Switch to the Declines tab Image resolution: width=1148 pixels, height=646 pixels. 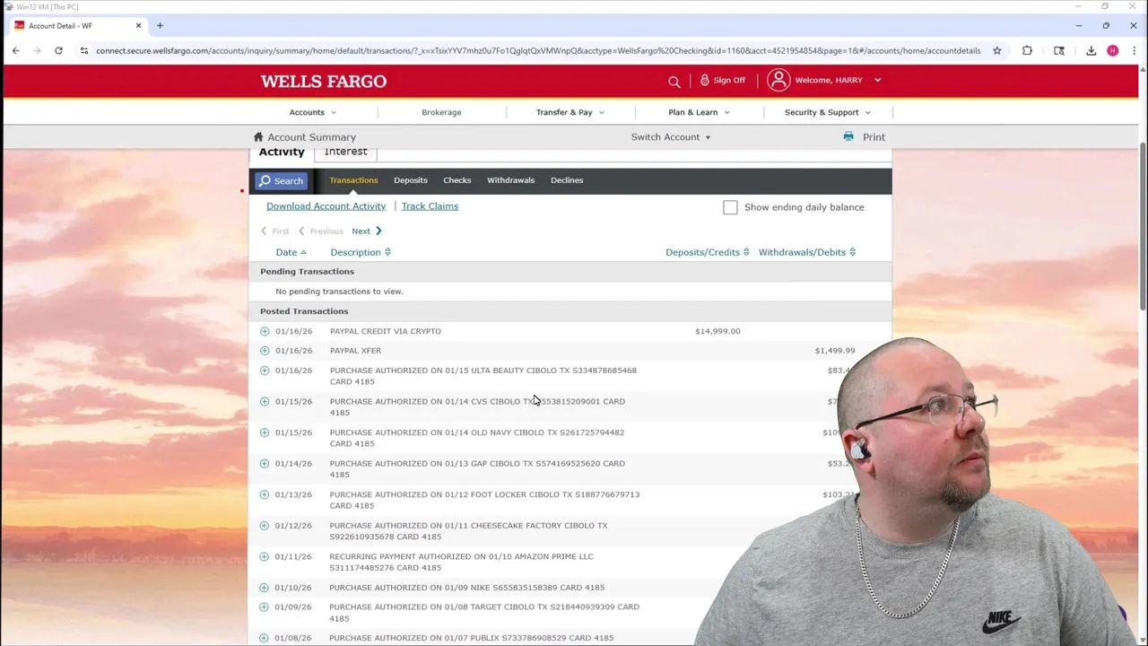(x=567, y=180)
